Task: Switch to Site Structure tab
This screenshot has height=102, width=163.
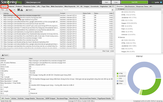Action: point(130,6)
